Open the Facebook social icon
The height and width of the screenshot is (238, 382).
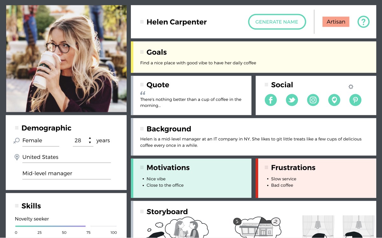271,100
